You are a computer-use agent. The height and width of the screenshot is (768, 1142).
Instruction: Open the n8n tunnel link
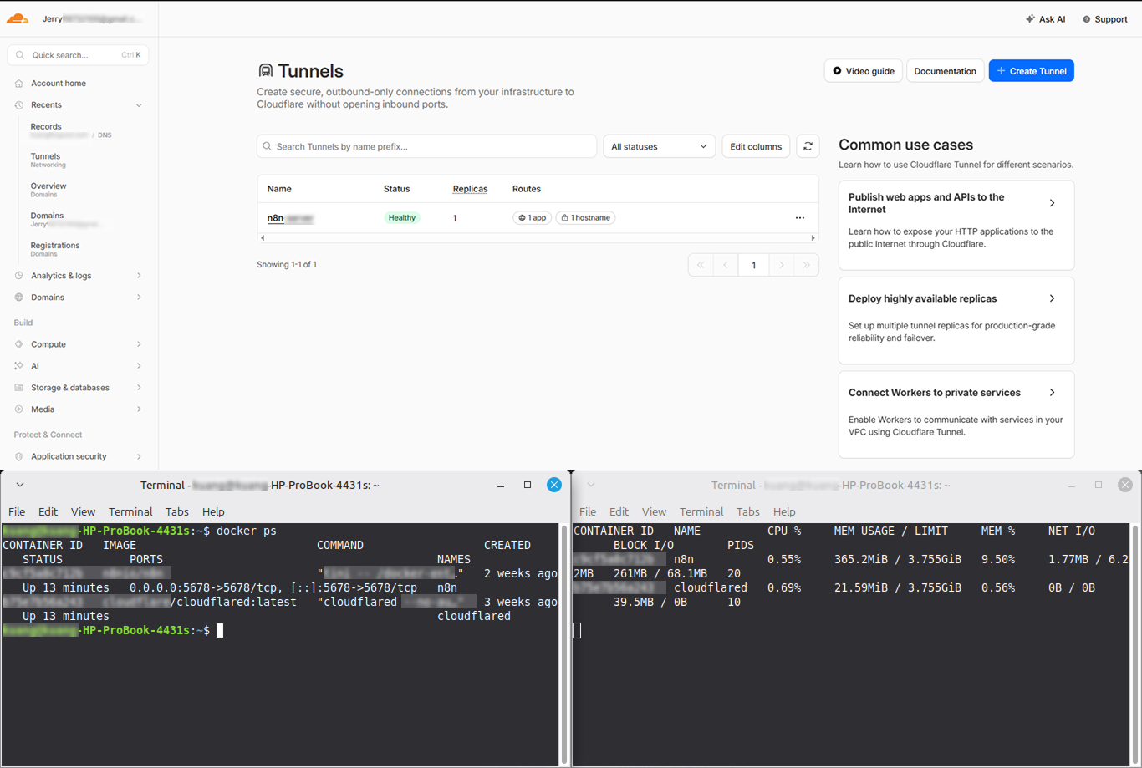tap(290, 218)
